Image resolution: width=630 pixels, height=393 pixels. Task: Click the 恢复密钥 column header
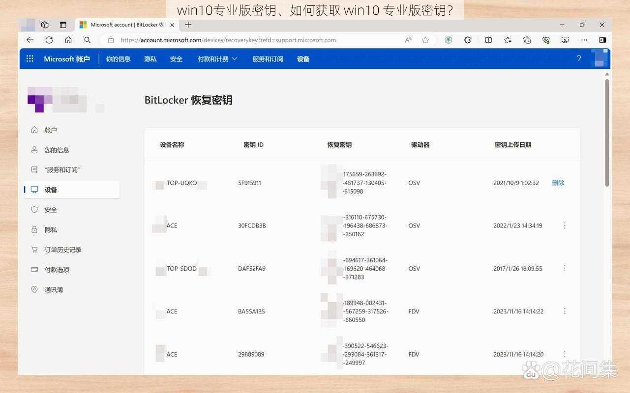pos(339,145)
